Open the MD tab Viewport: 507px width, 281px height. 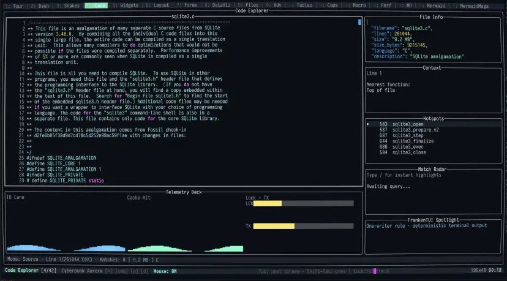(x=405, y=6)
